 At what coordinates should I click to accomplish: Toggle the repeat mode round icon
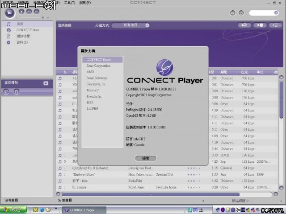[233, 13]
